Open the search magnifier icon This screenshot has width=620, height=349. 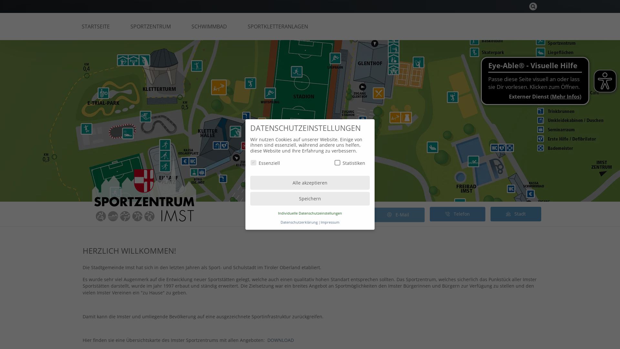pyautogui.click(x=533, y=6)
